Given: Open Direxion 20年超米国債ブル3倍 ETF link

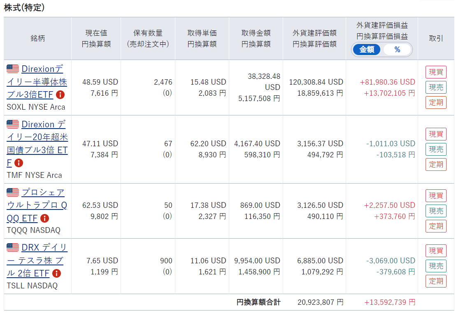Looking at the screenshot, I should tap(37, 143).
